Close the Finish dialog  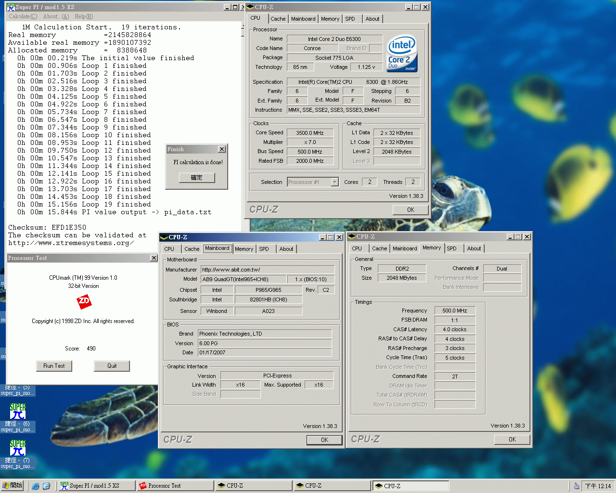tap(222, 149)
